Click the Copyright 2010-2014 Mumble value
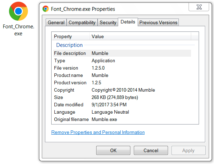The height and width of the screenshot is (164, 214). point(123,90)
